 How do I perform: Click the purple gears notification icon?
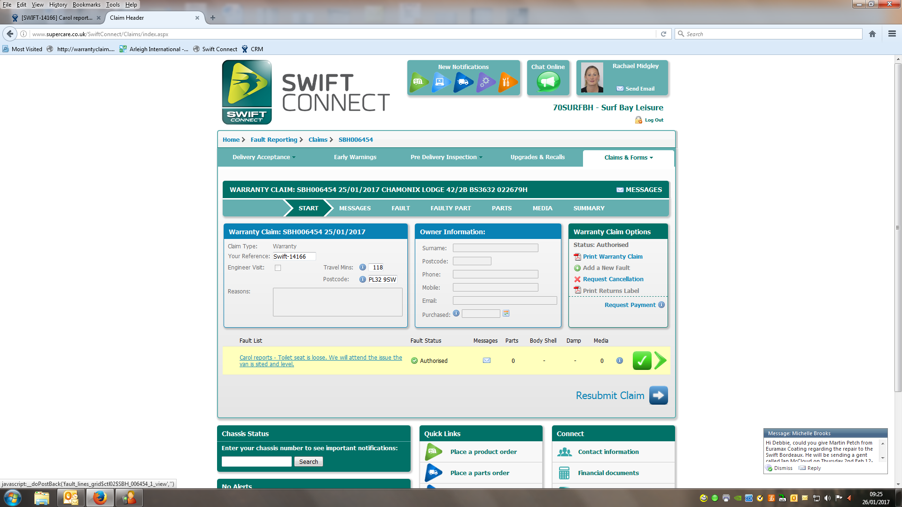point(485,82)
